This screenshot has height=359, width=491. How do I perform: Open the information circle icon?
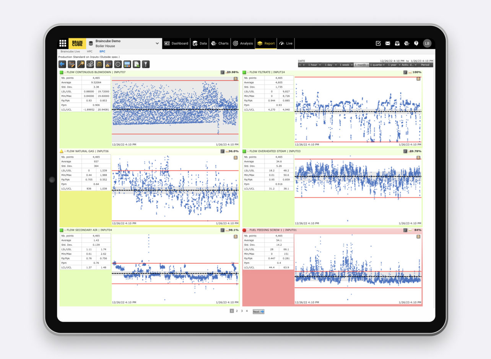(x=118, y=64)
